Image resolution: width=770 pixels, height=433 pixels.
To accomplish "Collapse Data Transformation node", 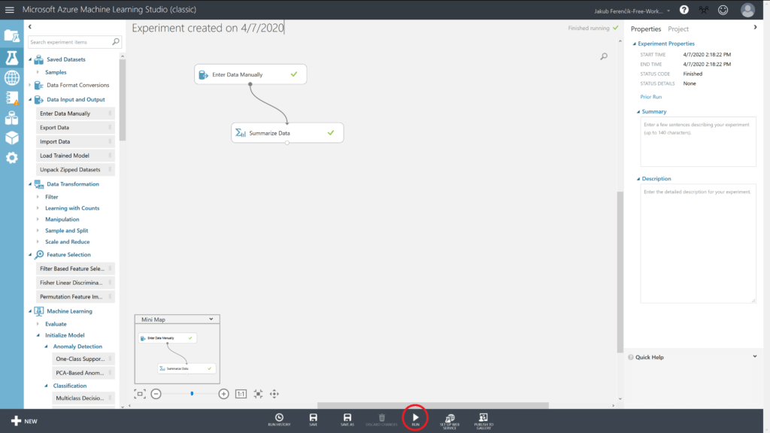I will coord(30,184).
